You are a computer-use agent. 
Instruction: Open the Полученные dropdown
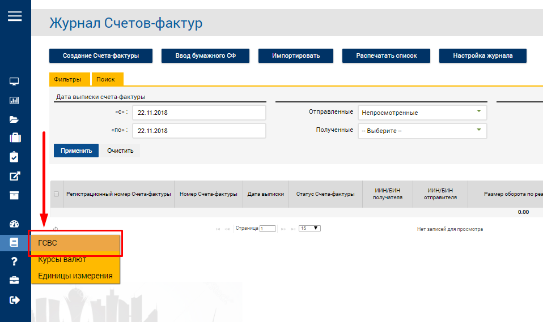pyautogui.click(x=422, y=131)
